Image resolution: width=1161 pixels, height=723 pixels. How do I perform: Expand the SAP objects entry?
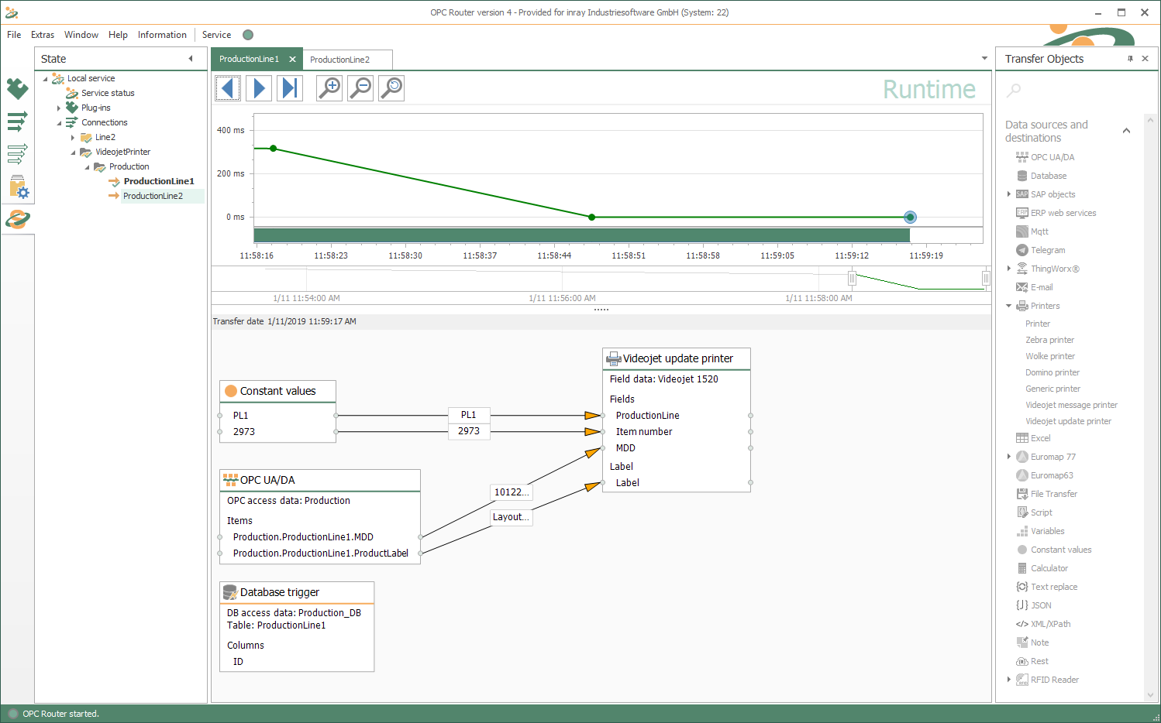1008,194
